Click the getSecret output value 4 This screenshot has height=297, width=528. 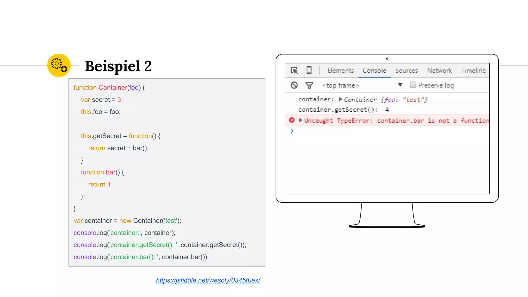pos(387,110)
